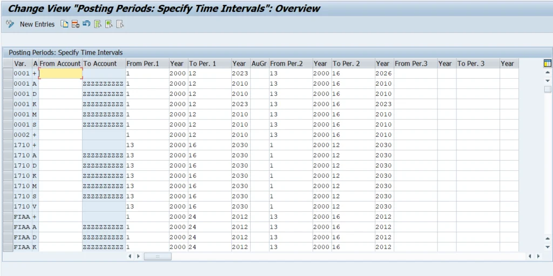Click To Per. 1 value 24 in FIAA + row
The width and height of the screenshot is (553, 276).
tap(210, 217)
